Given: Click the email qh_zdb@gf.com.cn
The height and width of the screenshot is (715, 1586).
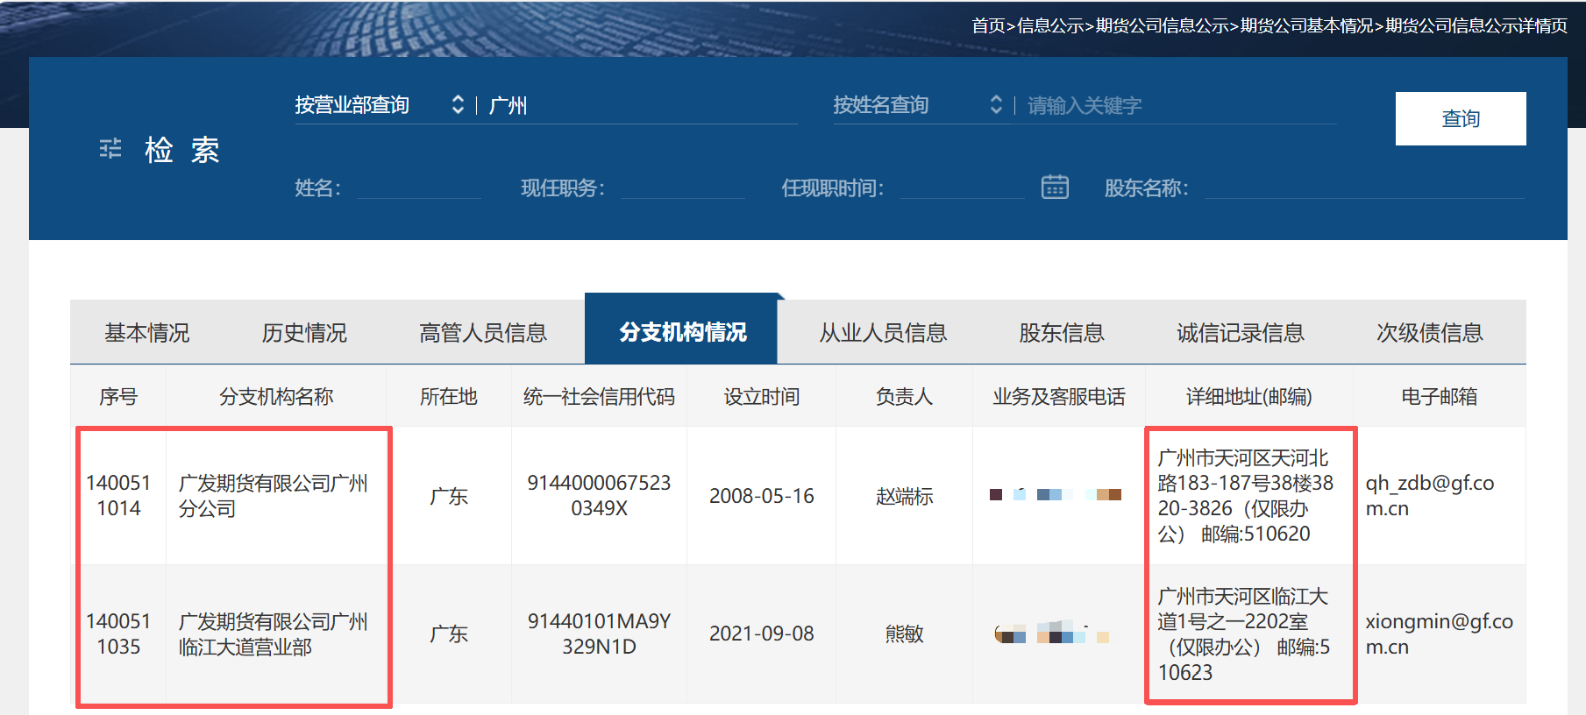Looking at the screenshot, I should [1430, 496].
